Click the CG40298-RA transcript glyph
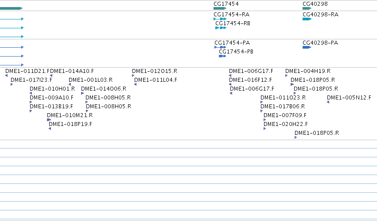Viewport: 377px width, 221px height. [307, 19]
